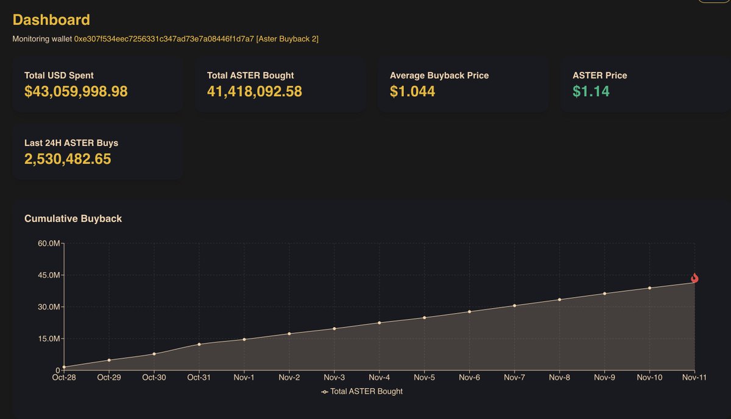This screenshot has height=419, width=731.
Task: Select the Total ASTER Bought card
Action: (x=280, y=85)
